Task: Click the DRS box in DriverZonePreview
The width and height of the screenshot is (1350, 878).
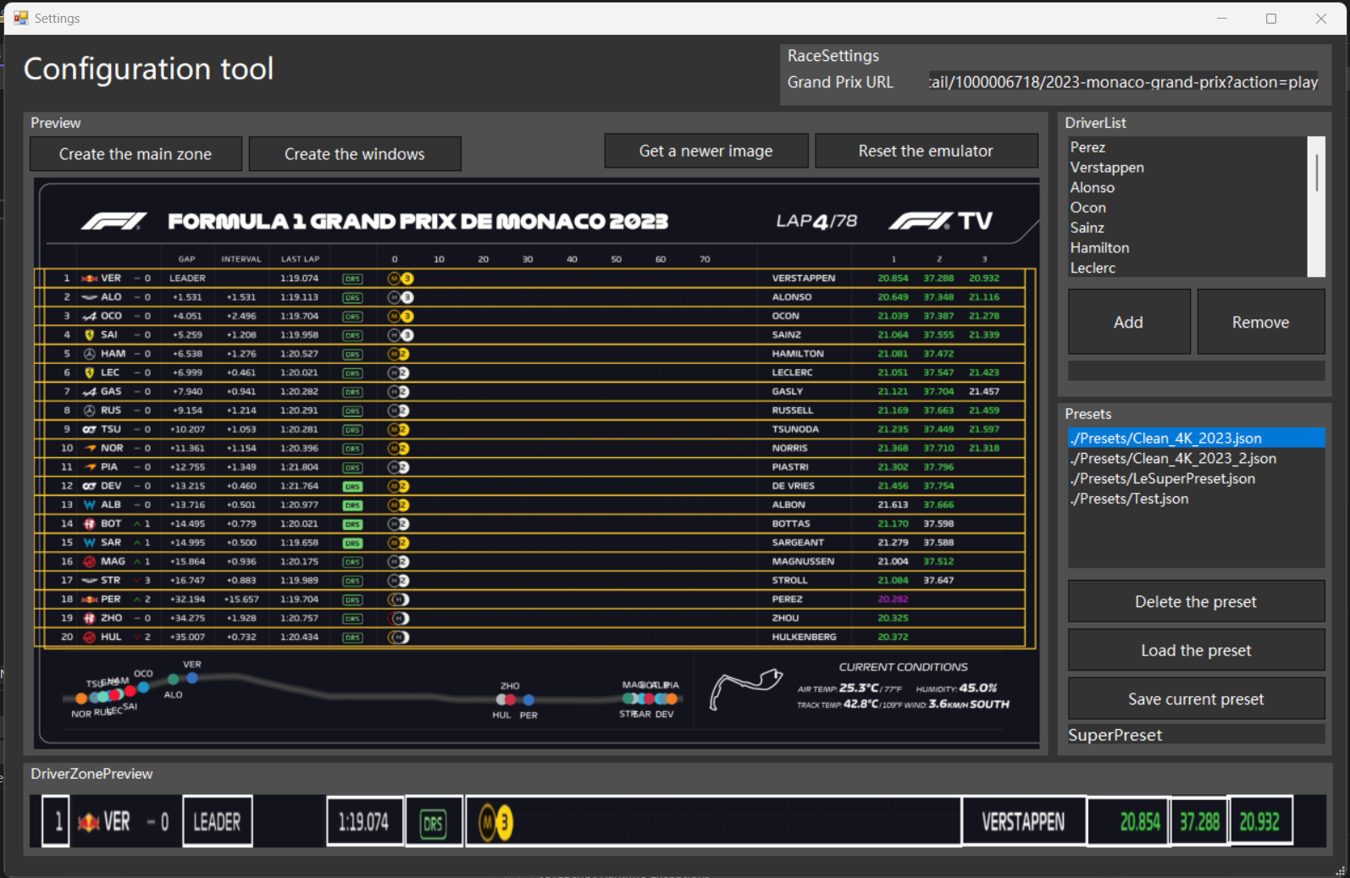Action: (x=434, y=822)
